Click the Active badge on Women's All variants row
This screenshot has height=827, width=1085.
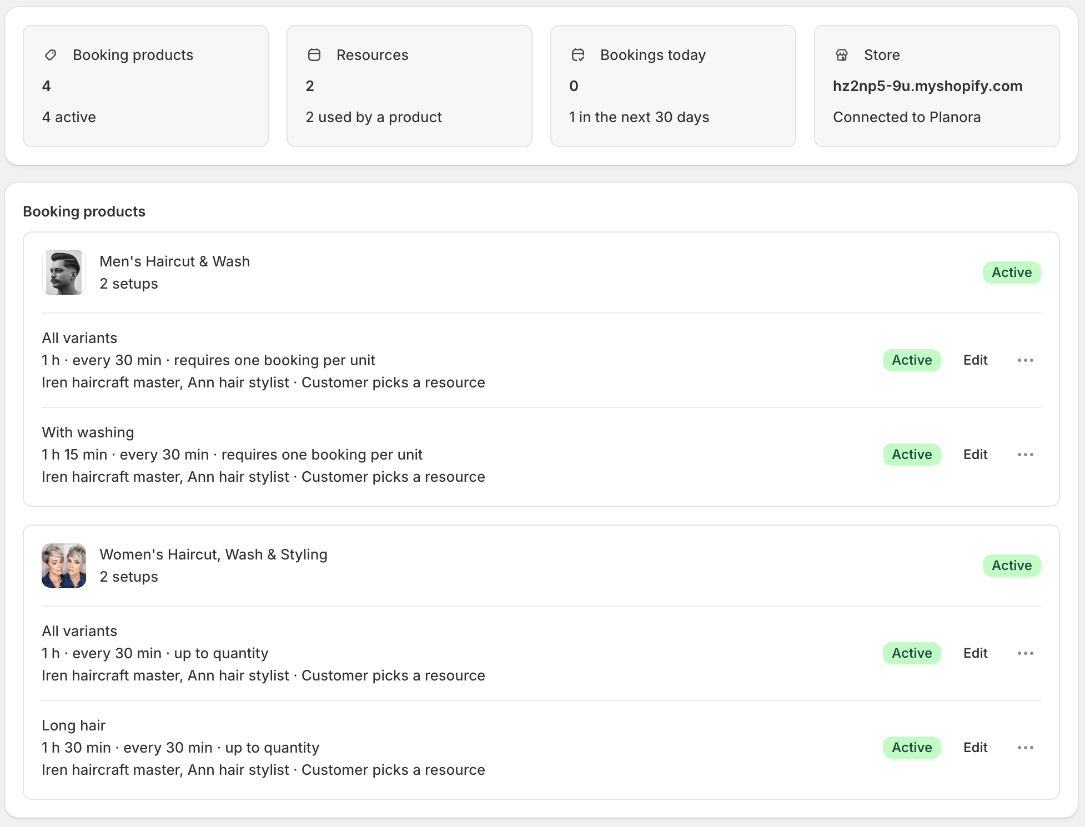point(912,653)
